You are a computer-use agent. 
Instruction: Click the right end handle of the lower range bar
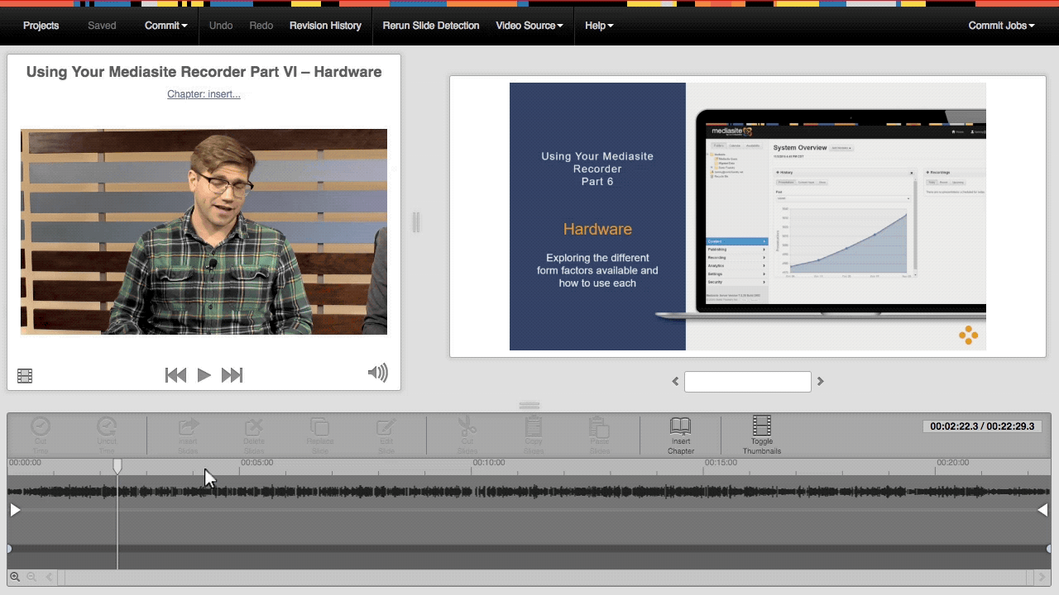pyautogui.click(x=1048, y=549)
